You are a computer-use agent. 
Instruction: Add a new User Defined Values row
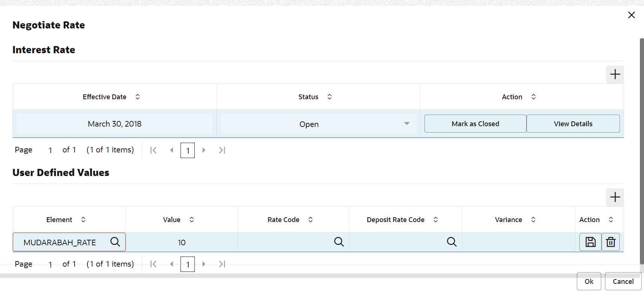tap(615, 197)
